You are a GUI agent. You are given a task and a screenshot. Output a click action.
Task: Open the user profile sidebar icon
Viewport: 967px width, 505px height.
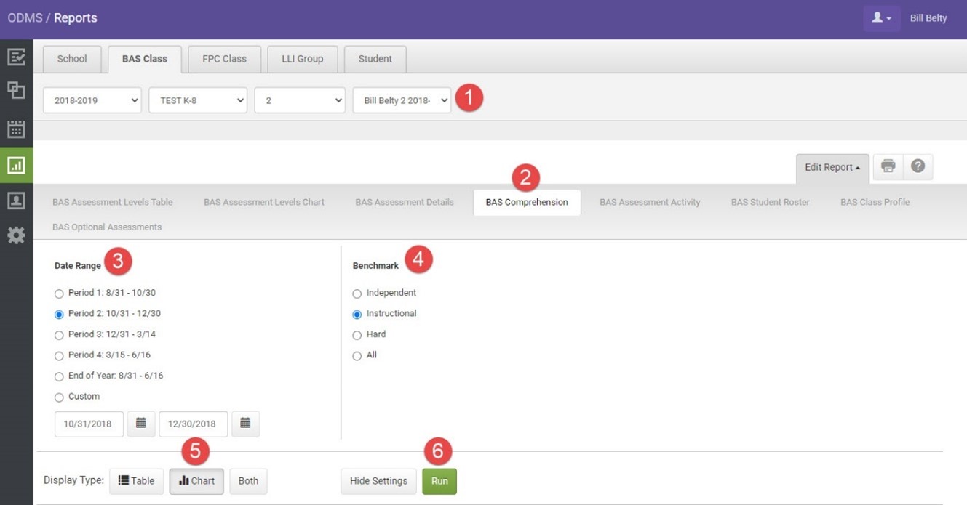pos(16,201)
